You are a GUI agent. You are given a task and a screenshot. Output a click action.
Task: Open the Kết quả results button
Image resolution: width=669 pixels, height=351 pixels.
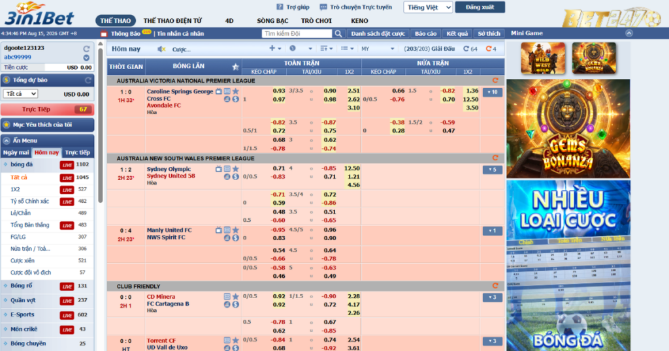(x=457, y=34)
